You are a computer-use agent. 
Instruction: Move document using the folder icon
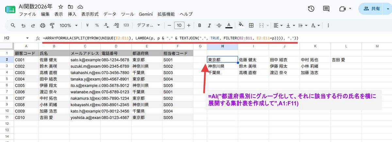(71, 7)
